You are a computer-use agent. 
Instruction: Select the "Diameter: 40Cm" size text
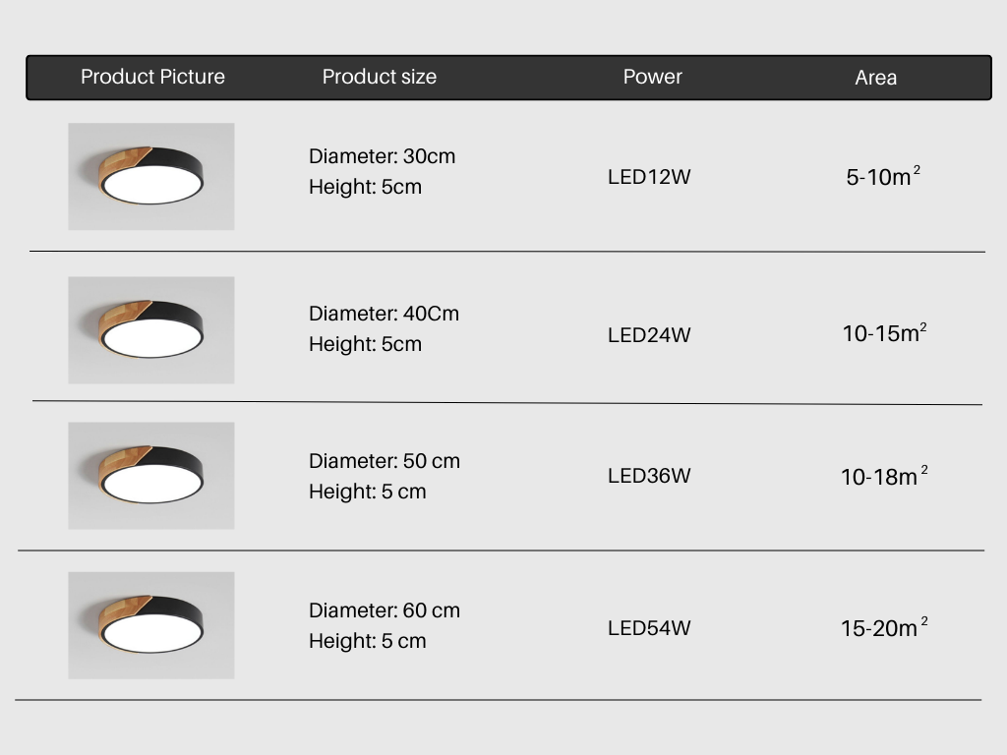pos(384,314)
